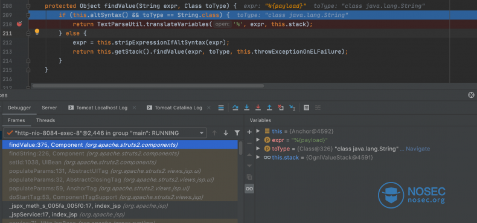The image size is (477, 223).
Task: Select the Threads sub-tab
Action: pyautogui.click(x=46, y=120)
